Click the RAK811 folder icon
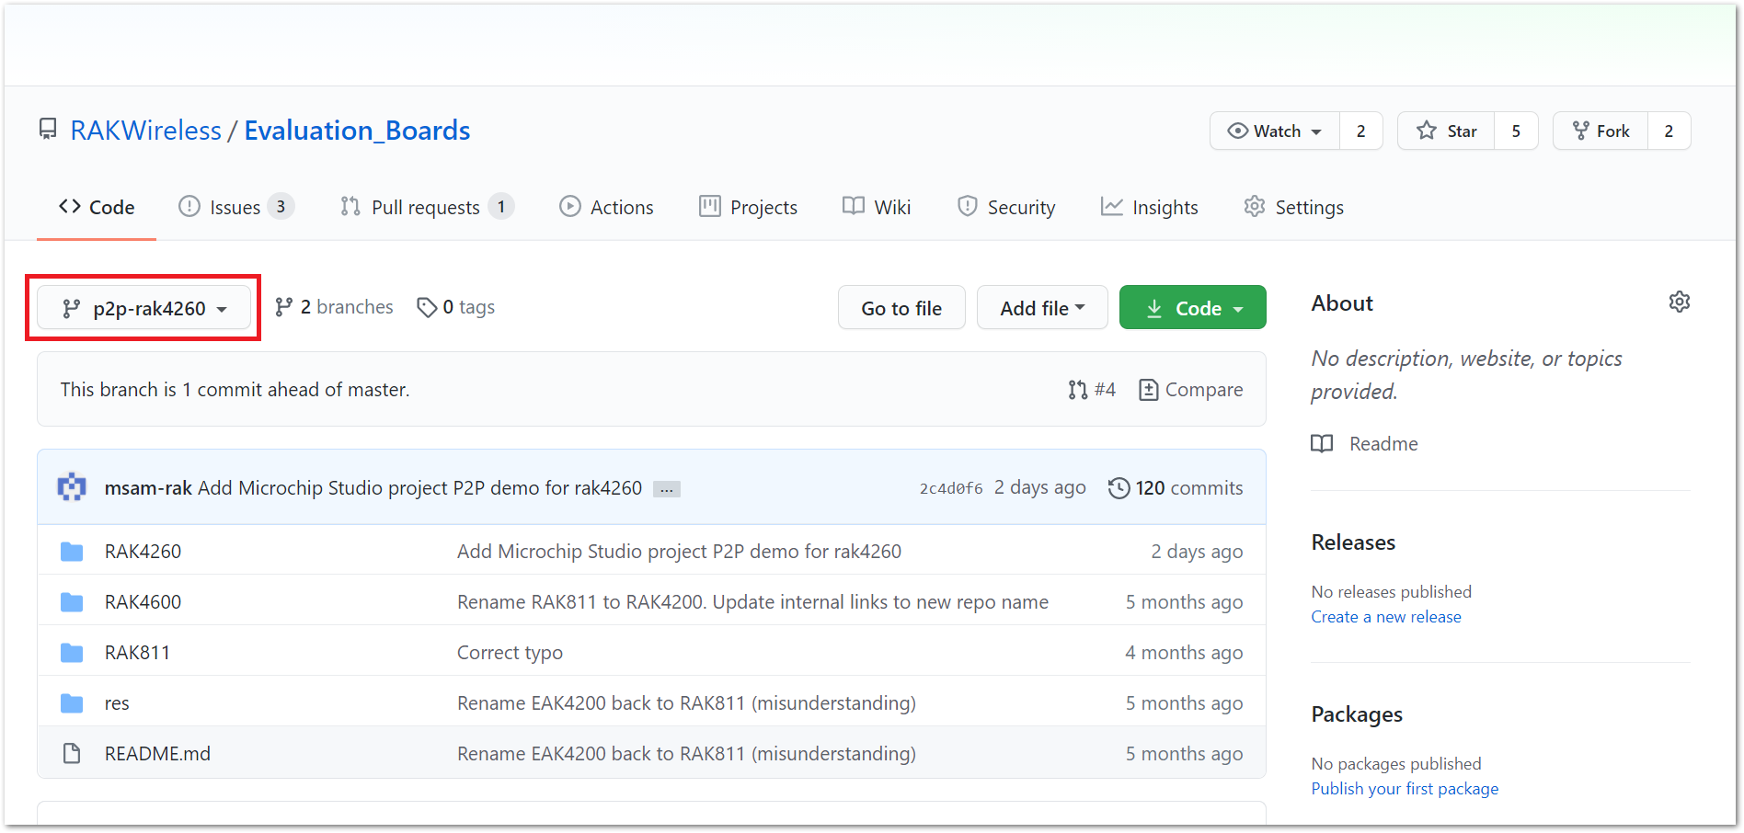 click(72, 653)
